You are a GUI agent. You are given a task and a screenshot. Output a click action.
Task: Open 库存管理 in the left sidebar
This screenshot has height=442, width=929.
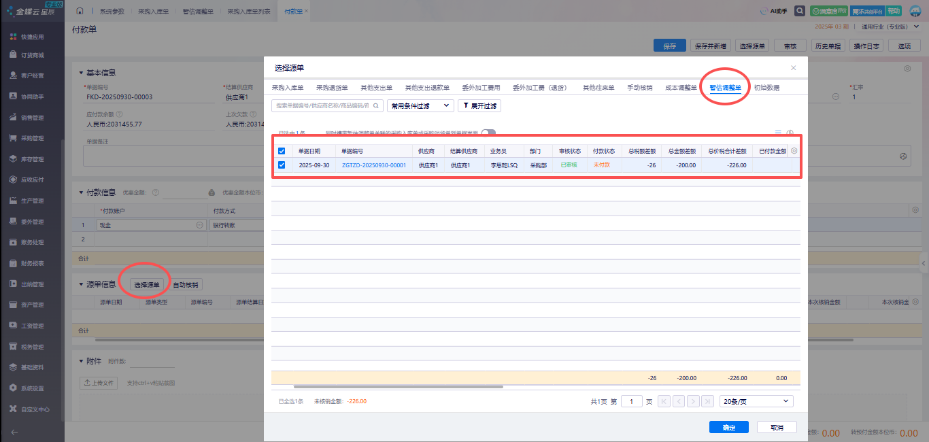click(x=32, y=159)
